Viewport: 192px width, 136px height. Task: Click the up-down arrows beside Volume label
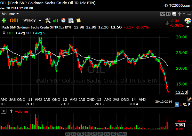pyautogui.click(x=11, y=111)
